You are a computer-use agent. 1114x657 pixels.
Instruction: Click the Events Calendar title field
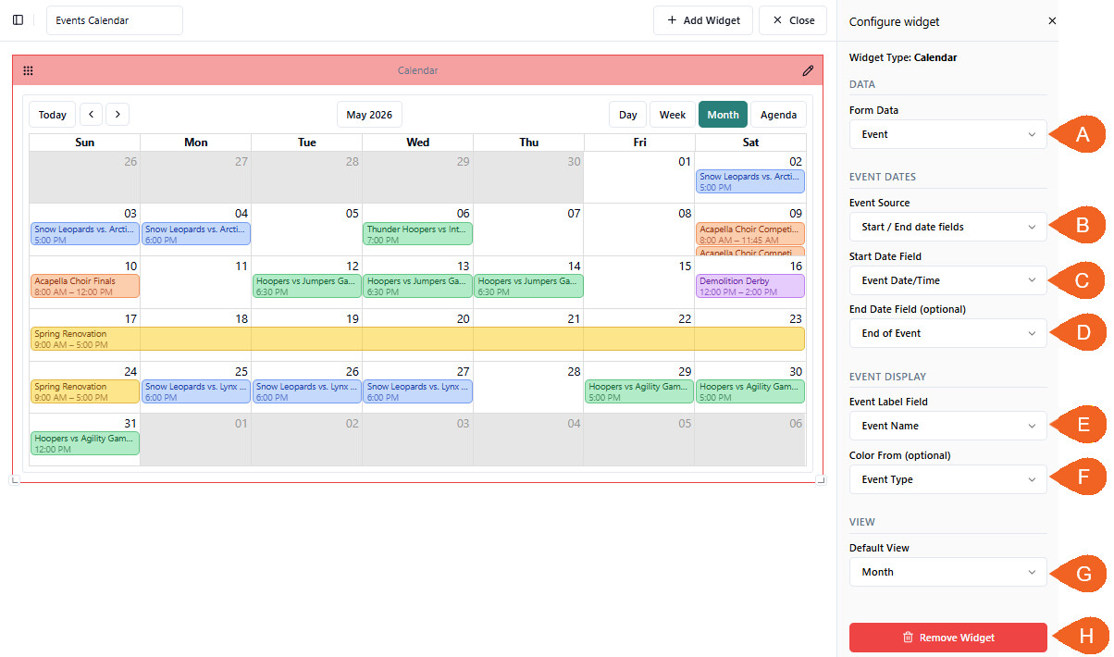[115, 20]
